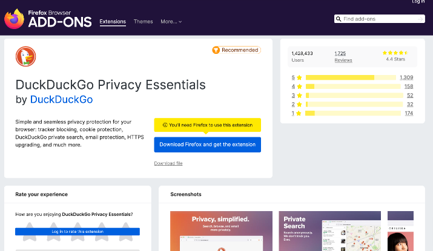Screen dimensions: 433x251
Task: Click the star icon in 3-star row
Action: (299, 96)
